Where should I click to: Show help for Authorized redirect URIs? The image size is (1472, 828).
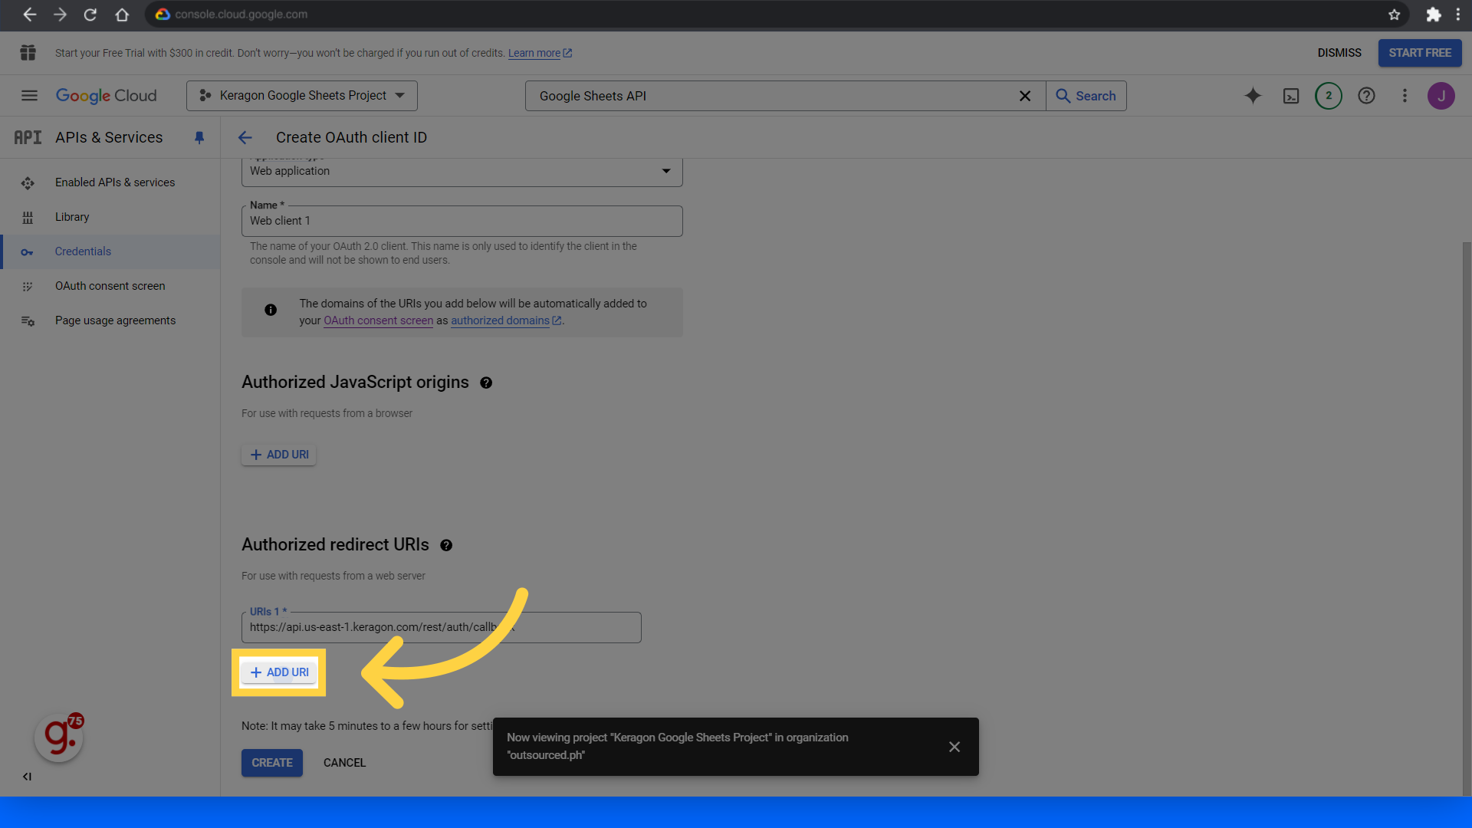pos(446,545)
